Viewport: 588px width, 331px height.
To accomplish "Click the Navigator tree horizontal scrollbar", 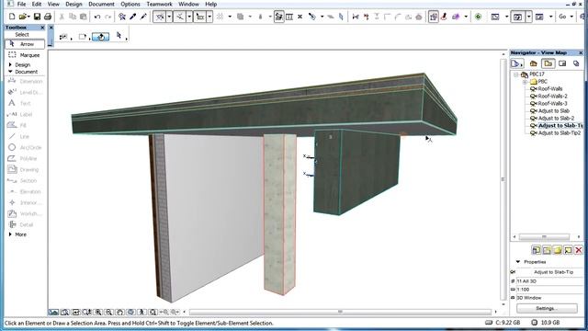I will tap(544, 237).
